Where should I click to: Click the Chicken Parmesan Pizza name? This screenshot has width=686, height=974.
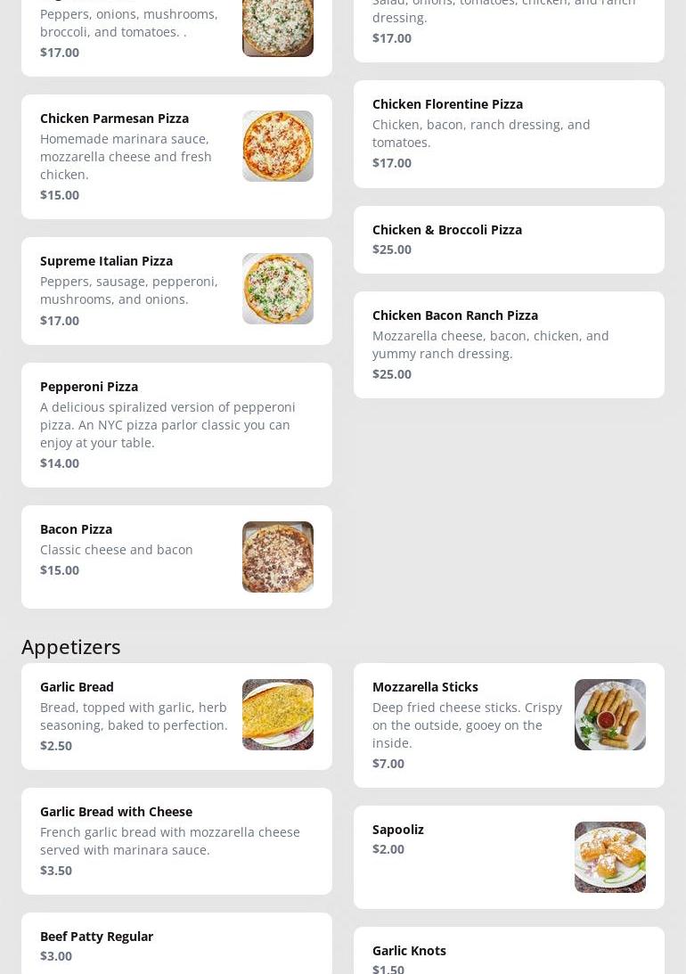click(114, 118)
